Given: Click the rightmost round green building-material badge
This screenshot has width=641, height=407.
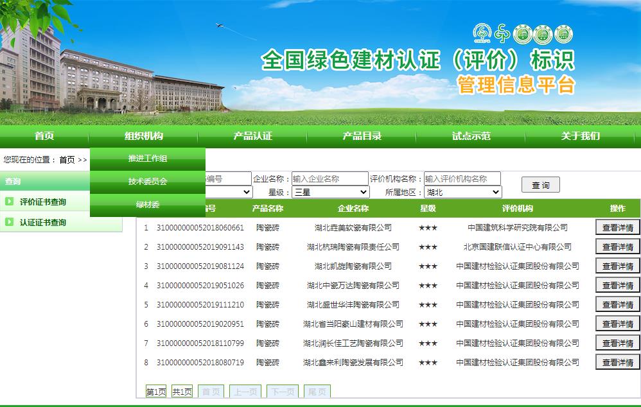Looking at the screenshot, I should (563, 34).
